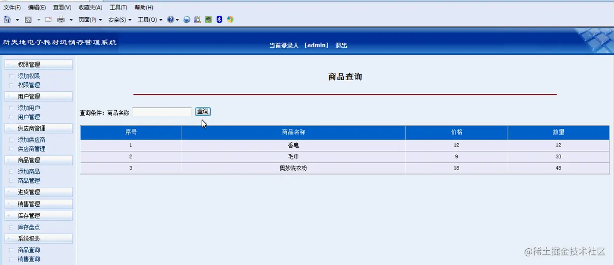The height and width of the screenshot is (265, 614).
Task: Focus the 商品名称 search input field
Action: (x=162, y=112)
